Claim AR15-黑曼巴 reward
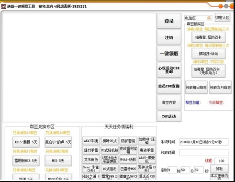The image size is (235, 182). click(x=147, y=159)
